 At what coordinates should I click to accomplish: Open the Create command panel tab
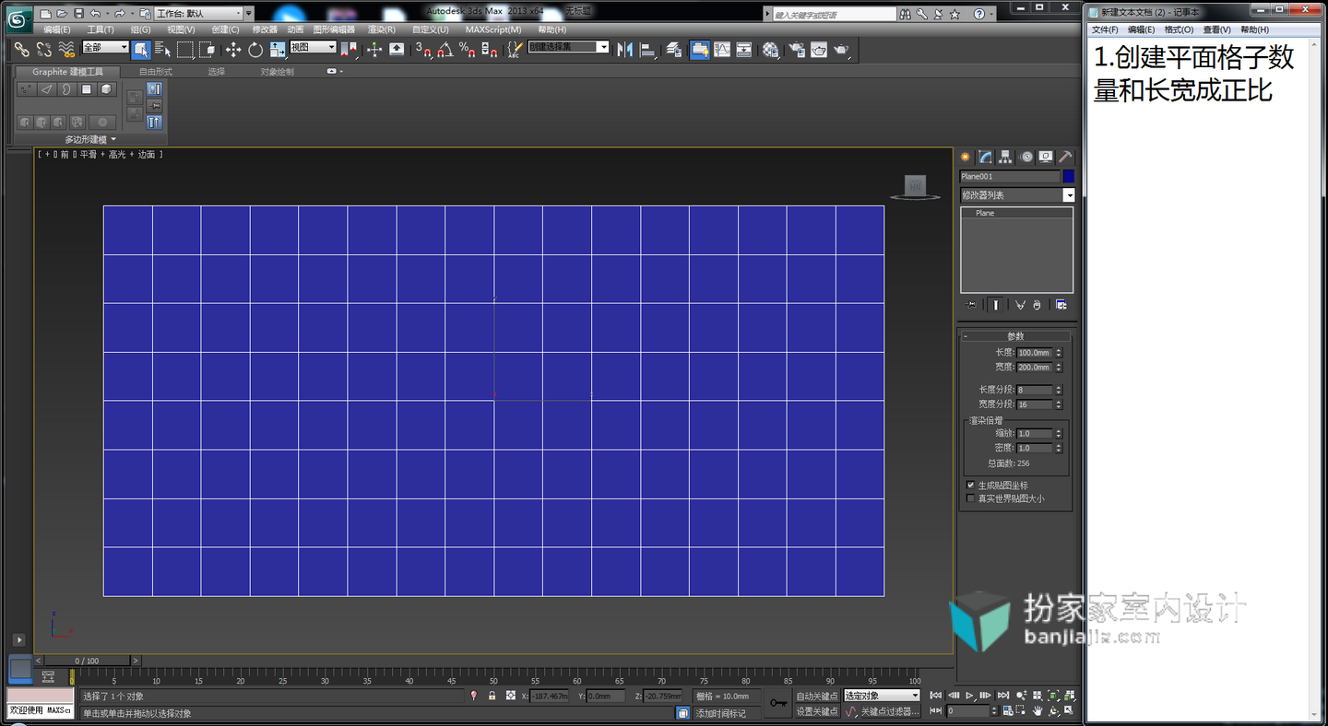pos(966,157)
